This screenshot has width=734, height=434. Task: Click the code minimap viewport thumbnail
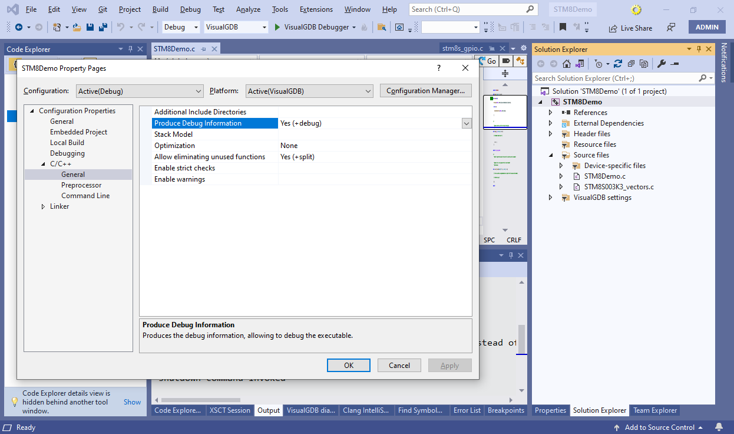click(505, 111)
